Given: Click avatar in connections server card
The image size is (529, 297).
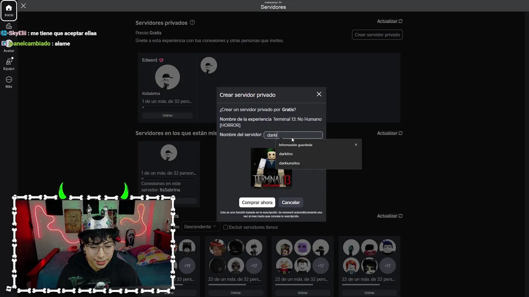Looking at the screenshot, I should coord(169,153).
